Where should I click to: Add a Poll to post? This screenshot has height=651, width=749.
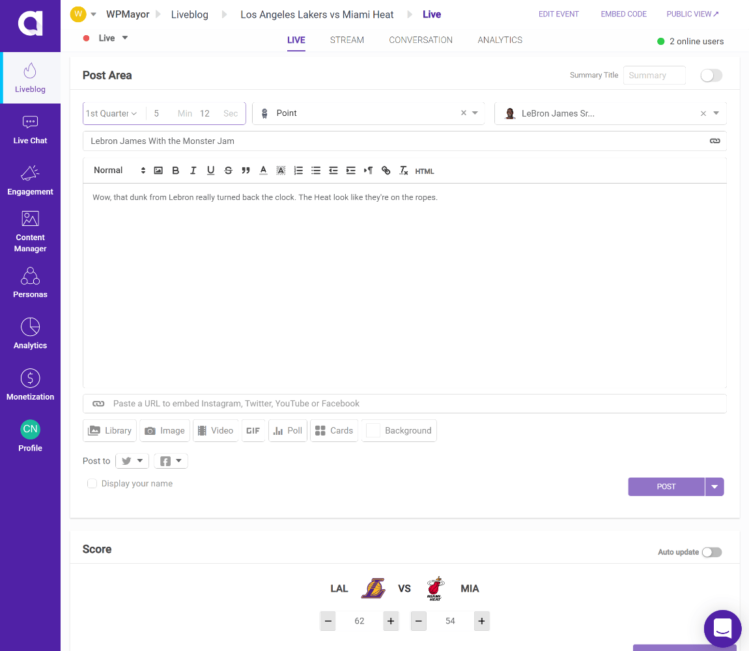[288, 431]
